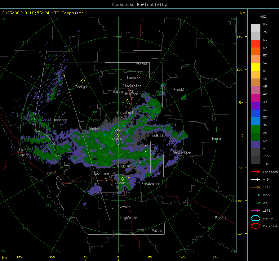Click the Composite_Reflectivity title text
This screenshot has width=279, height=261.
(x=139, y=5)
